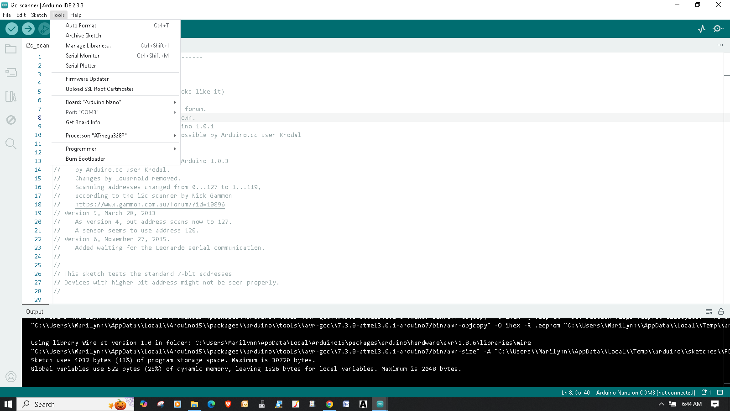
Task: Toggle word wrap in Output panel
Action: click(709, 311)
